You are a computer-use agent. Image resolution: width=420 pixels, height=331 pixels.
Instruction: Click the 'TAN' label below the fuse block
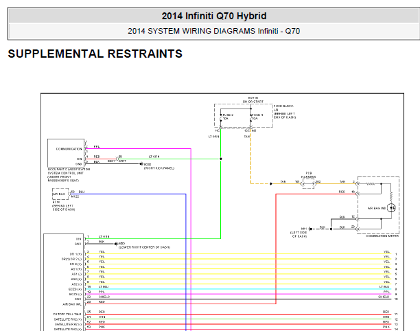pos(247,137)
